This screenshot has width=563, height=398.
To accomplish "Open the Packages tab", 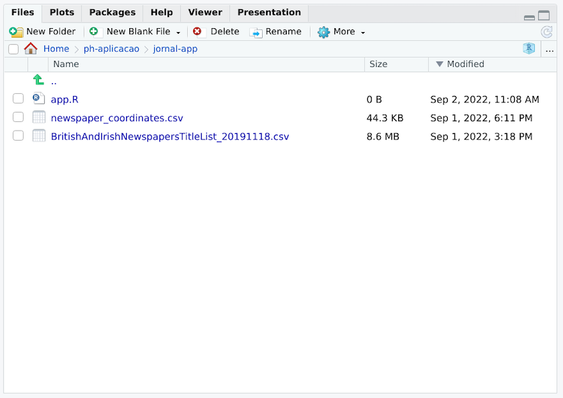I will click(112, 13).
